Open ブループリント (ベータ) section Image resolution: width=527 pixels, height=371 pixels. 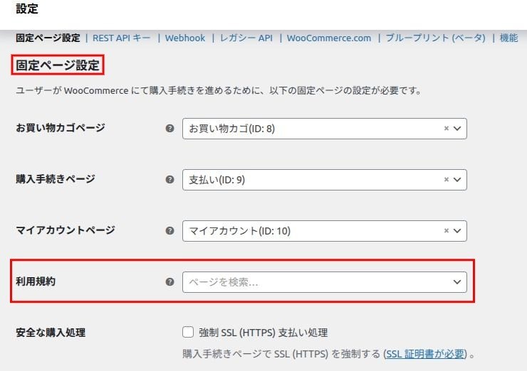point(435,38)
